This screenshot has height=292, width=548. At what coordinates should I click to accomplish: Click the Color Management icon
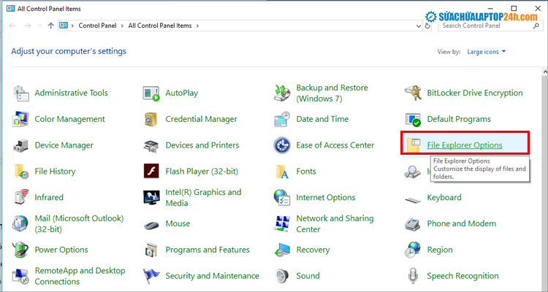pyautogui.click(x=20, y=119)
